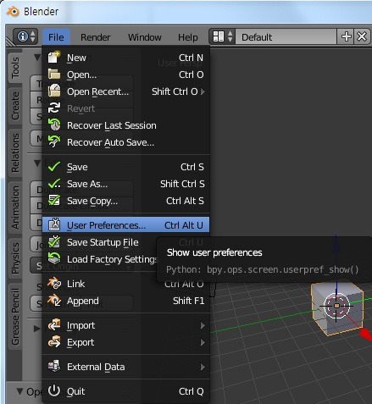Click the Recover Auto Save icon

click(54, 141)
